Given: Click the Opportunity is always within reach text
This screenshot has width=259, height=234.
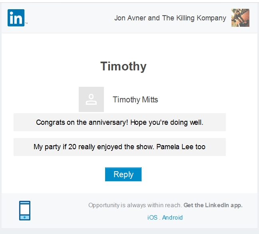Looking at the screenshot, I should [135, 205].
